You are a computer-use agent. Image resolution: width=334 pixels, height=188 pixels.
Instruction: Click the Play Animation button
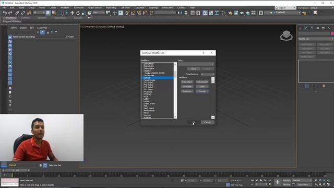coord(261,180)
